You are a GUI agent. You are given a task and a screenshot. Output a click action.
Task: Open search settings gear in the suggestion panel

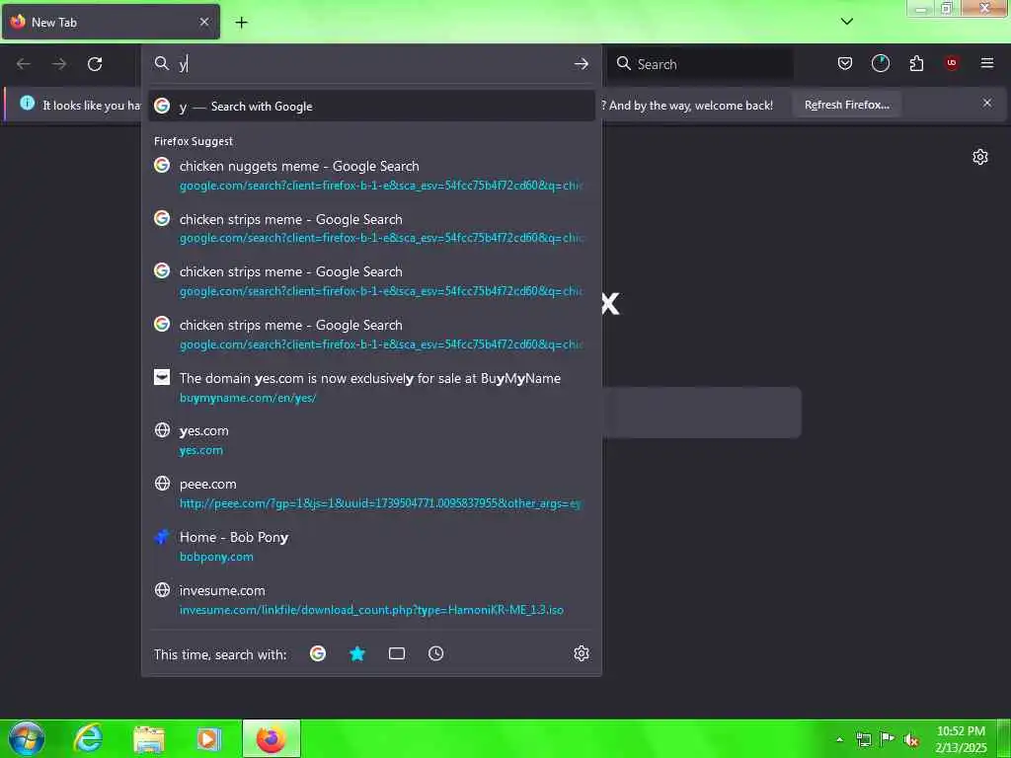tap(581, 653)
